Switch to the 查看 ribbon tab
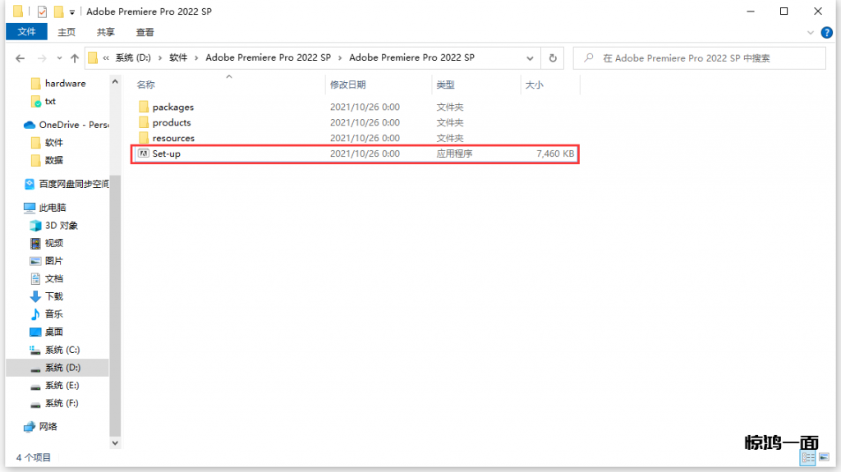The width and height of the screenshot is (841, 472). click(145, 32)
